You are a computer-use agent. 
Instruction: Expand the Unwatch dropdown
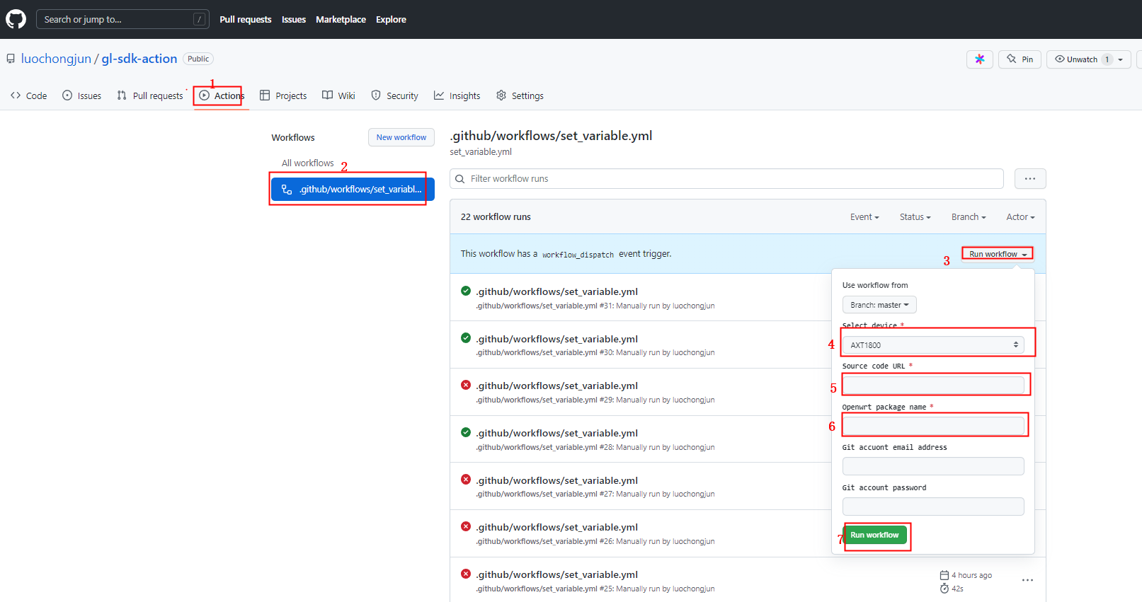tap(1120, 59)
